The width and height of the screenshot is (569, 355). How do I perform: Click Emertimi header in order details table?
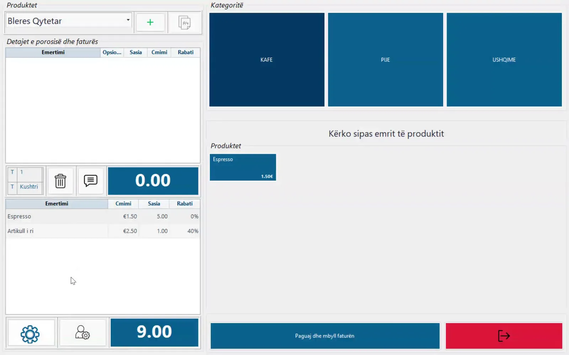pos(53,52)
